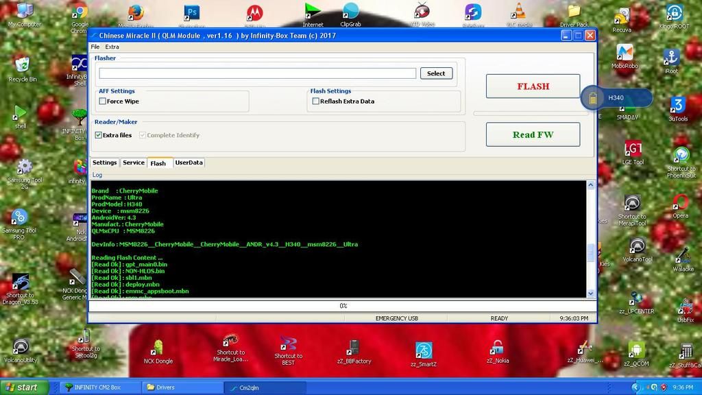This screenshot has width=702, height=395.
Task: Open the NCK Dongle desktop icon
Action: (x=158, y=348)
